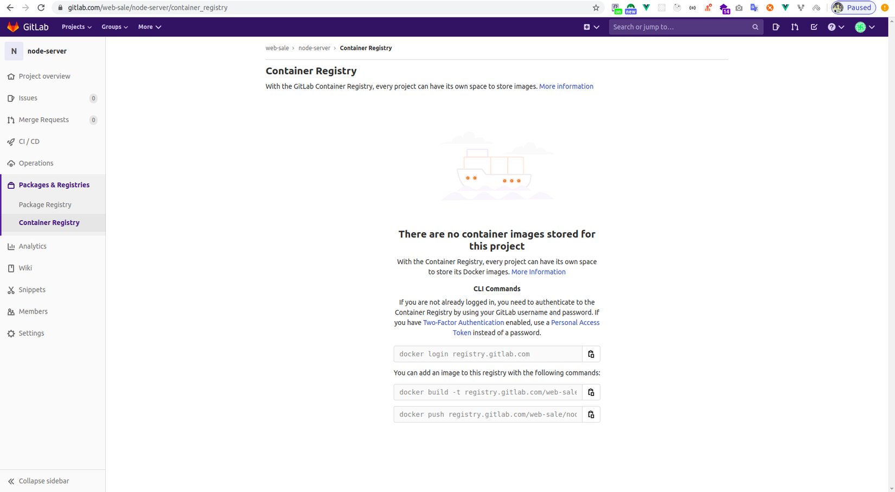Click the Issues count badge
The height and width of the screenshot is (492, 895).
93,98
